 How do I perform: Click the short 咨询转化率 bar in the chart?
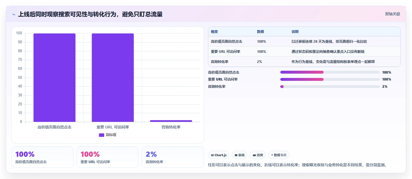tap(171, 121)
